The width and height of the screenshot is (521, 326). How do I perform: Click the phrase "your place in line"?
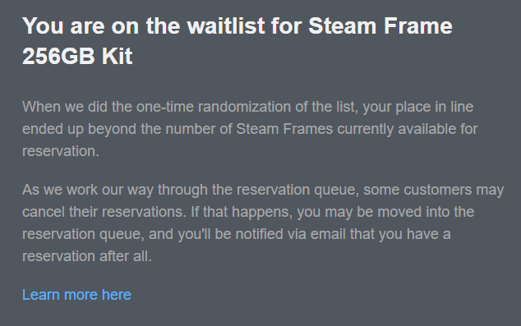click(x=418, y=107)
